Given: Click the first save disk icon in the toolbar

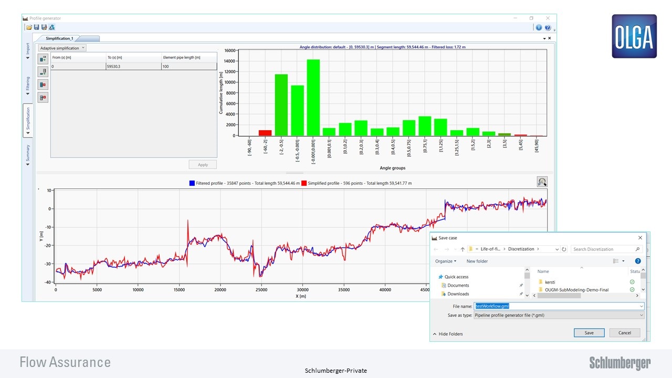Looking at the screenshot, I should click(x=37, y=27).
